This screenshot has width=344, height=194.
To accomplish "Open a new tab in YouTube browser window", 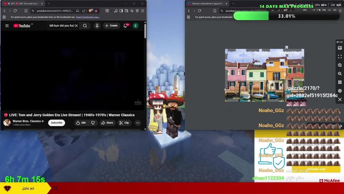I will click(49, 4).
